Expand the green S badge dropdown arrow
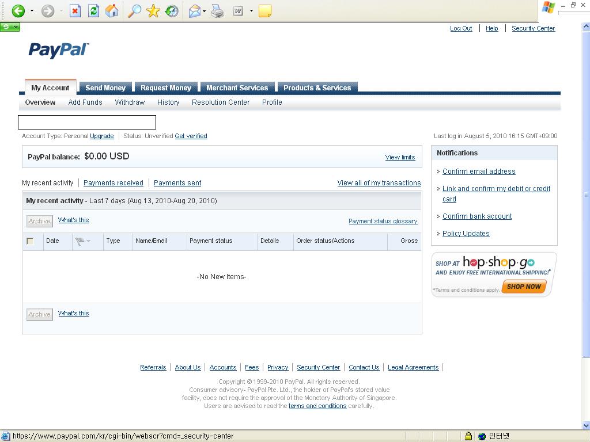The image size is (590, 442). 16,27
